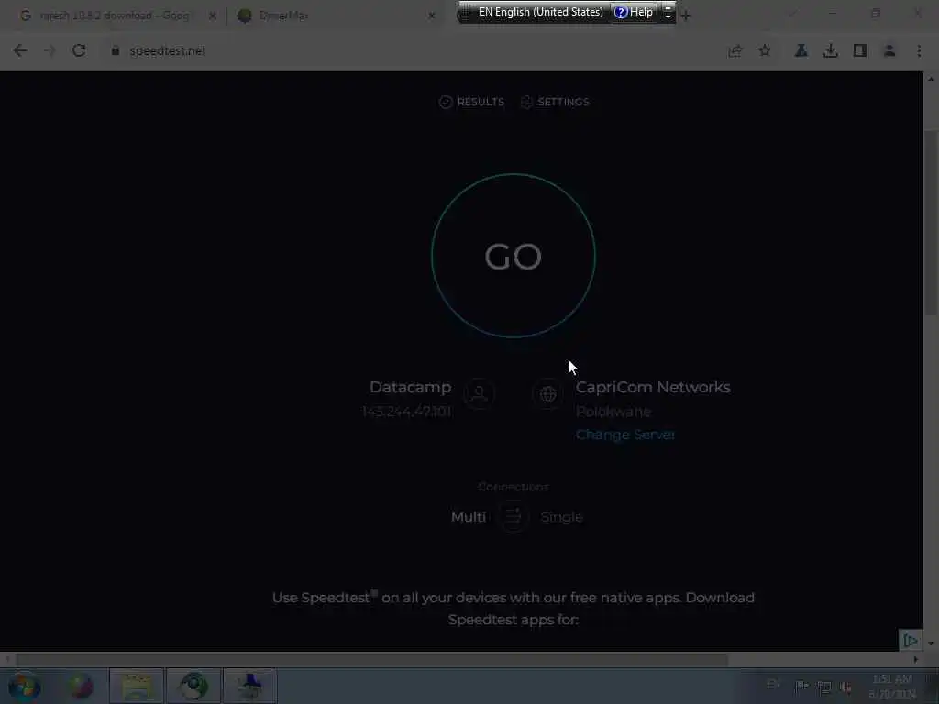Start the speed test with GO button
The width and height of the screenshot is (939, 704).
514,256
